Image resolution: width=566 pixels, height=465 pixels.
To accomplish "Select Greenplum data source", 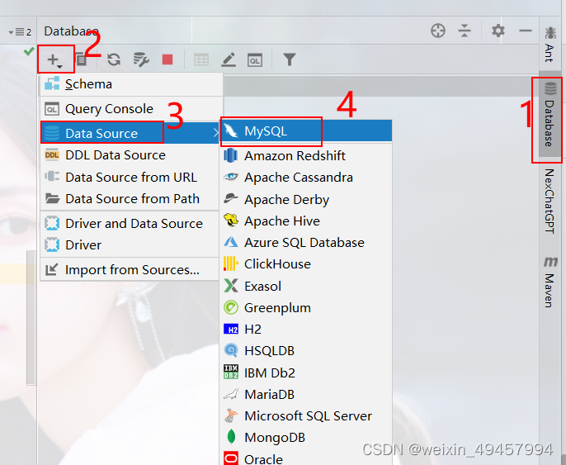I will coord(306,308).
